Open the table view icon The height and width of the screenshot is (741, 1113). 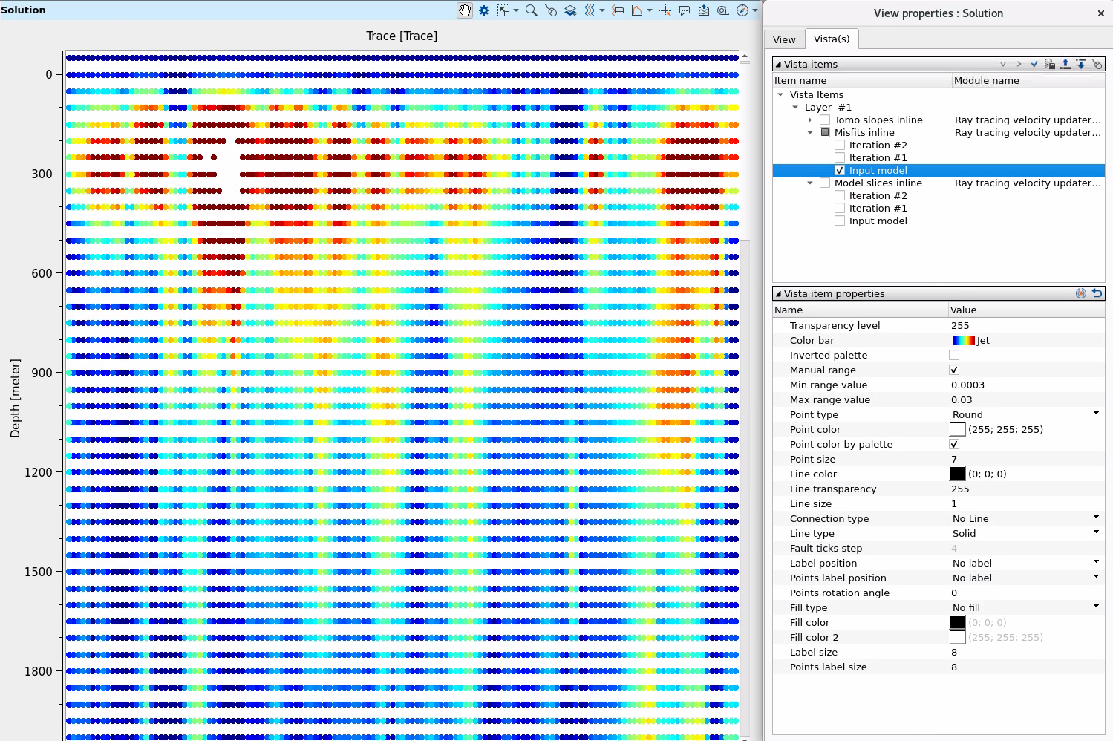coord(618,10)
